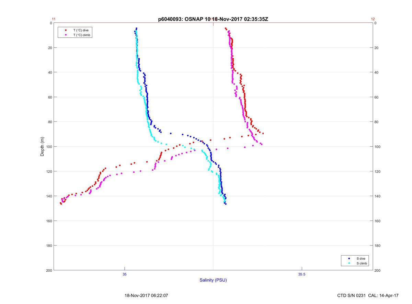The width and height of the screenshot is (412, 304).
Task: Click the 35 salinity tick label
Action: tap(125, 274)
